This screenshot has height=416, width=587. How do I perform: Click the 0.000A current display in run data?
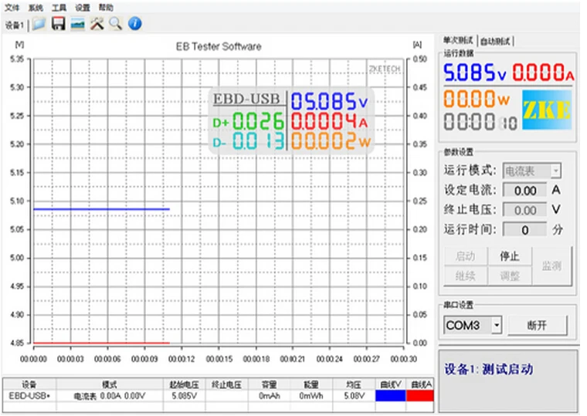pyautogui.click(x=543, y=73)
